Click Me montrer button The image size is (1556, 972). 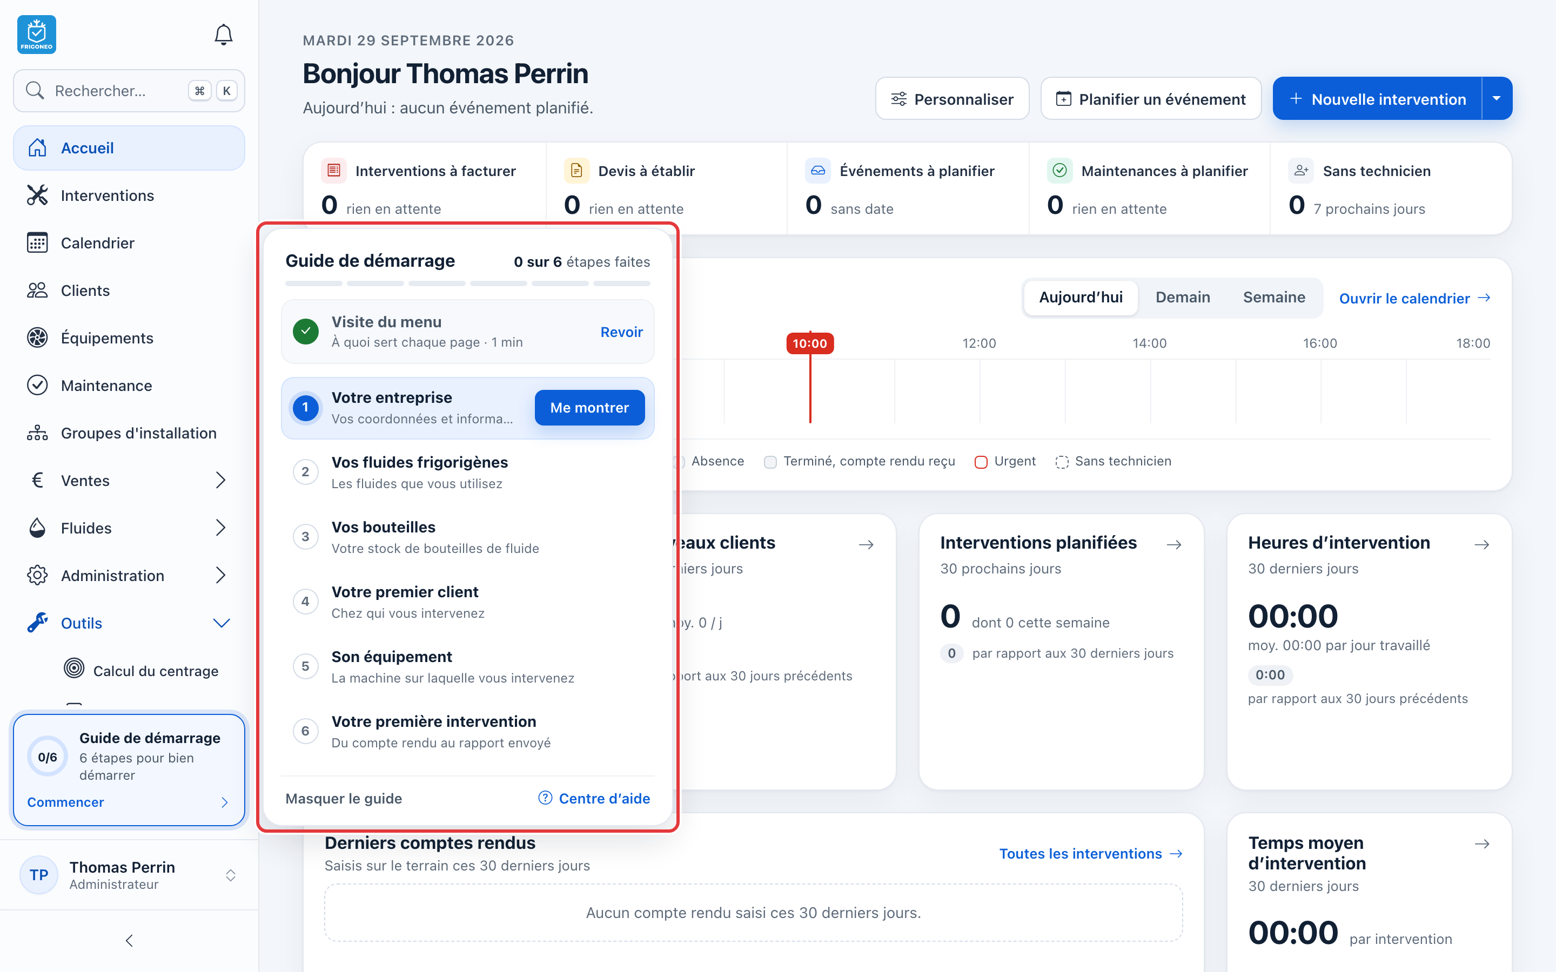click(x=589, y=408)
